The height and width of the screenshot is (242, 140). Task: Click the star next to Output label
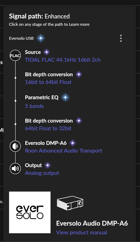pos(47,165)
